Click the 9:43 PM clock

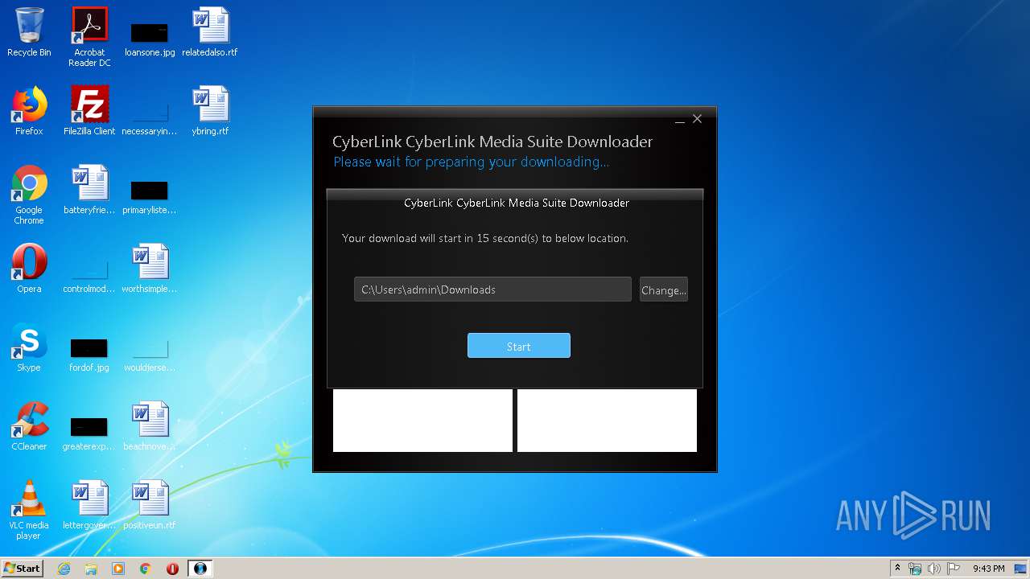(988, 569)
